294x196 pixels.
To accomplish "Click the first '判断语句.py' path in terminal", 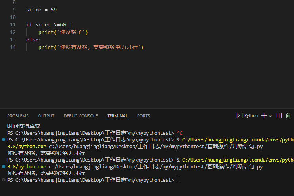I will tap(247, 147).
